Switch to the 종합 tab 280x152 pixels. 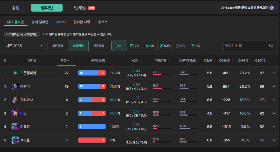pos(16,8)
